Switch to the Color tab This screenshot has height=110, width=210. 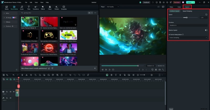tap(179, 7)
